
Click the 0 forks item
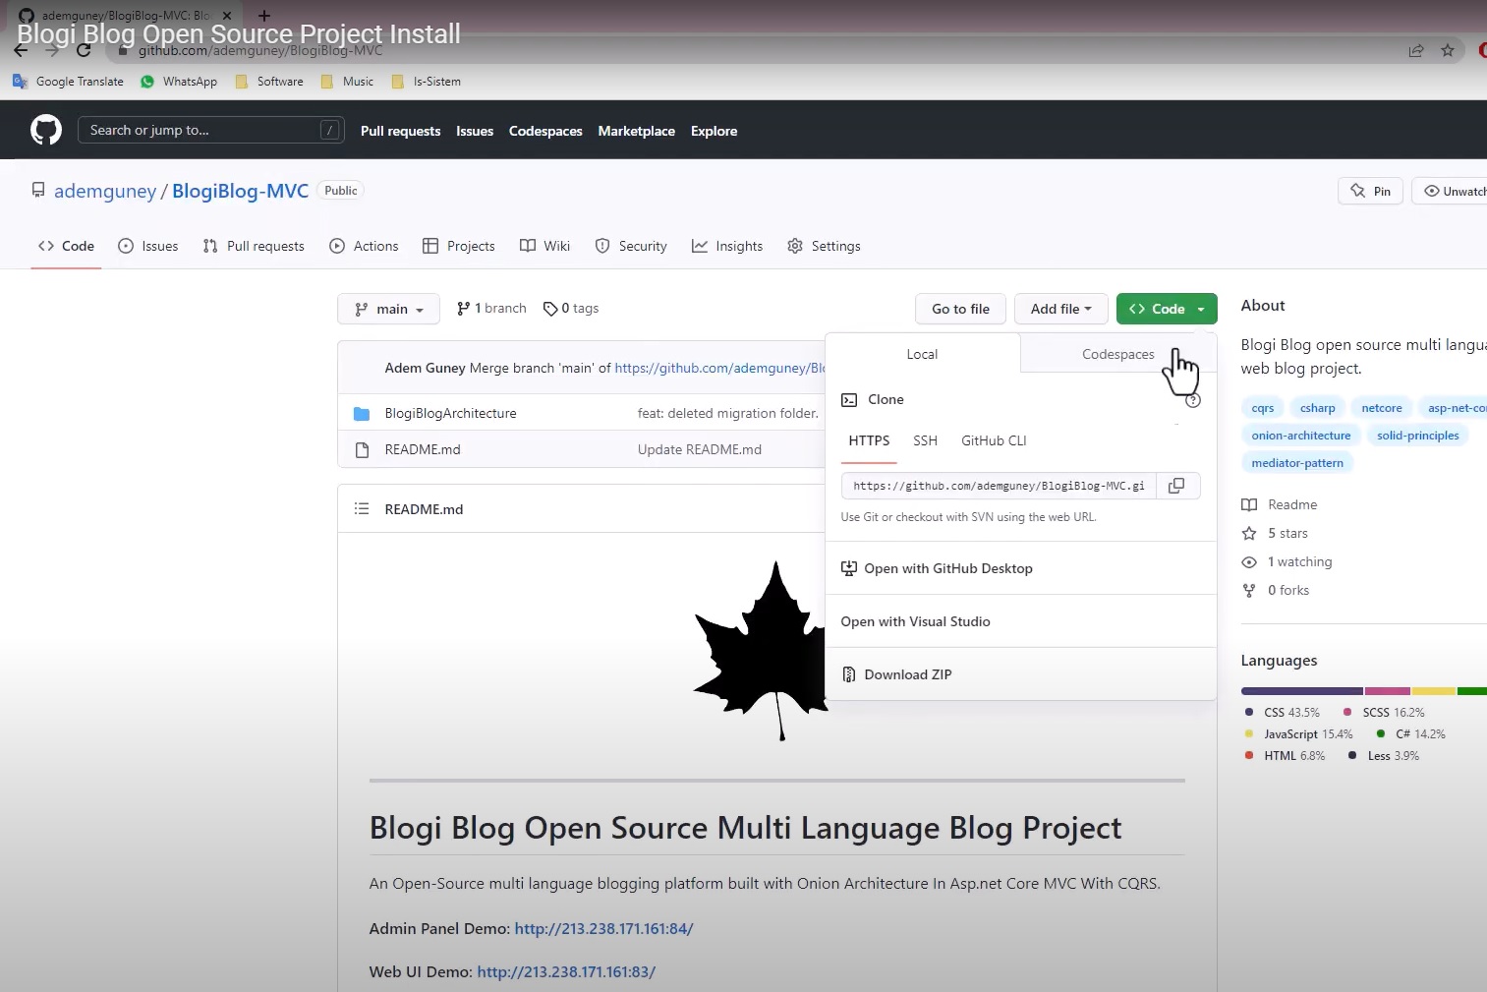[x=1288, y=590]
